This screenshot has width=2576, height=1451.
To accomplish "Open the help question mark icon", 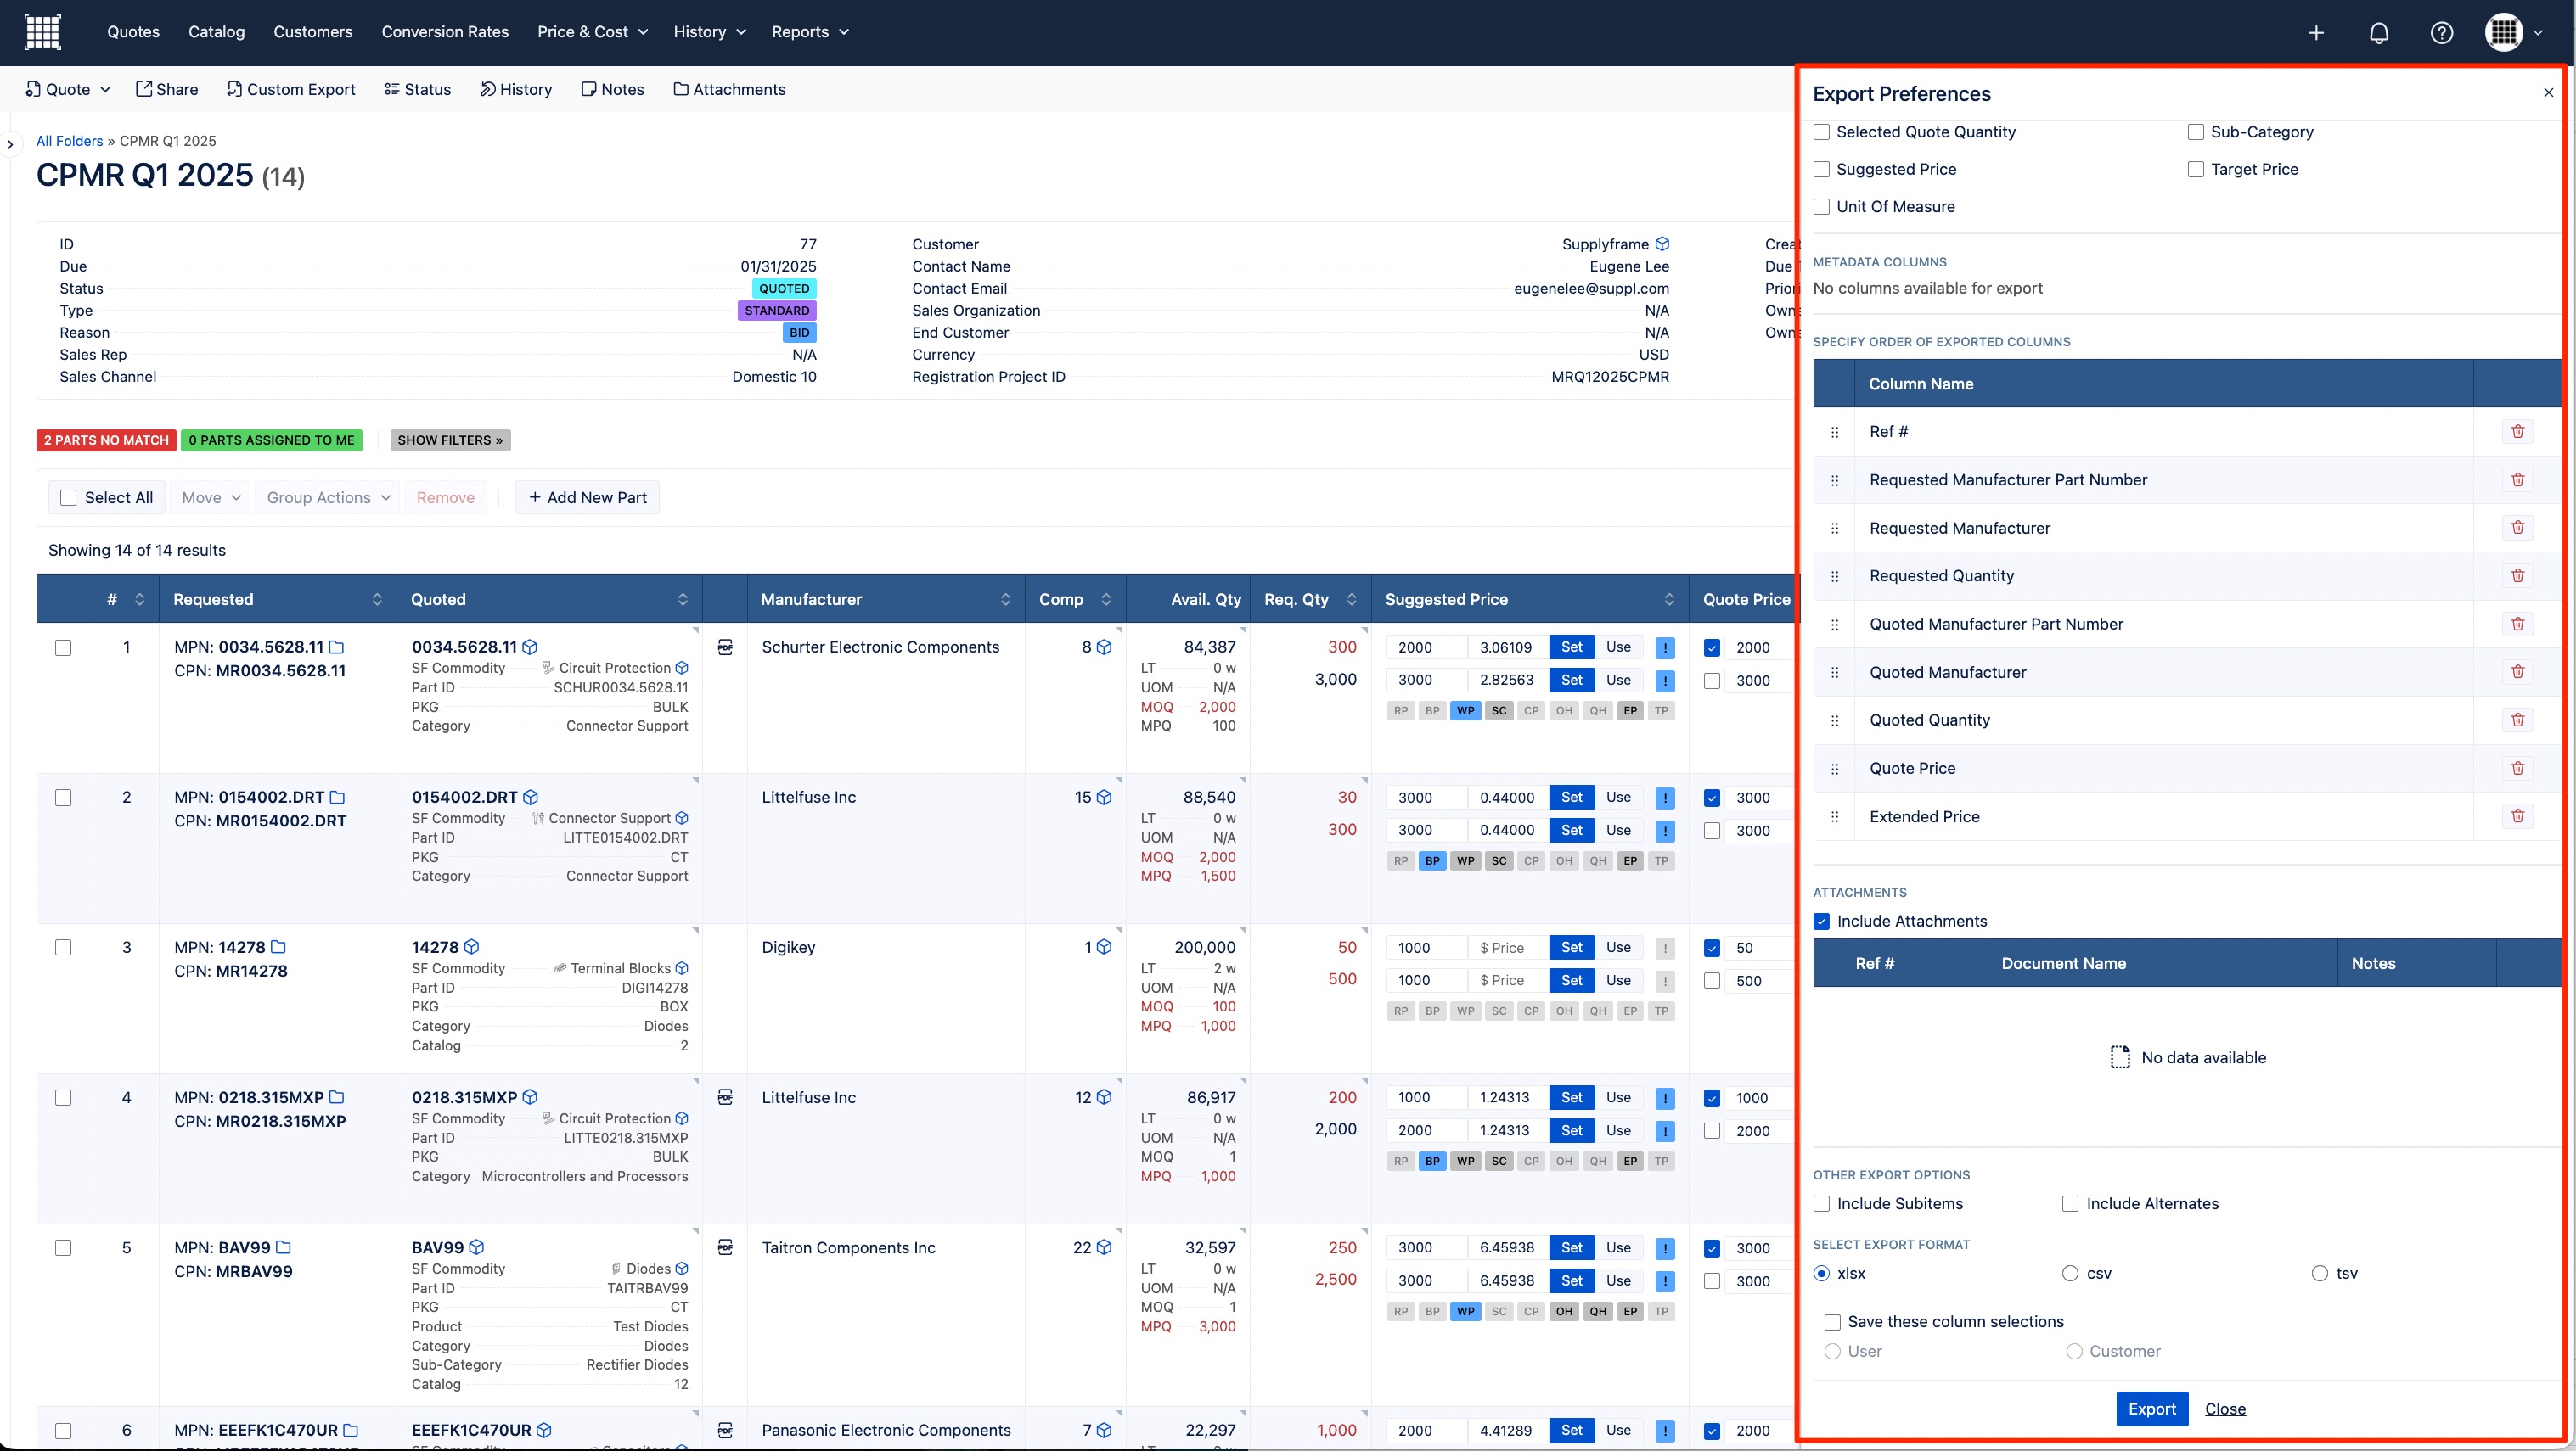I will pos(2441,32).
